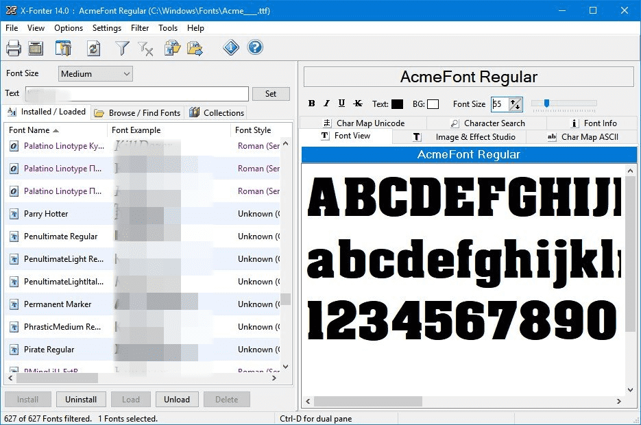Click the Font Example column header
Image resolution: width=641 pixels, height=425 pixels.
point(169,130)
